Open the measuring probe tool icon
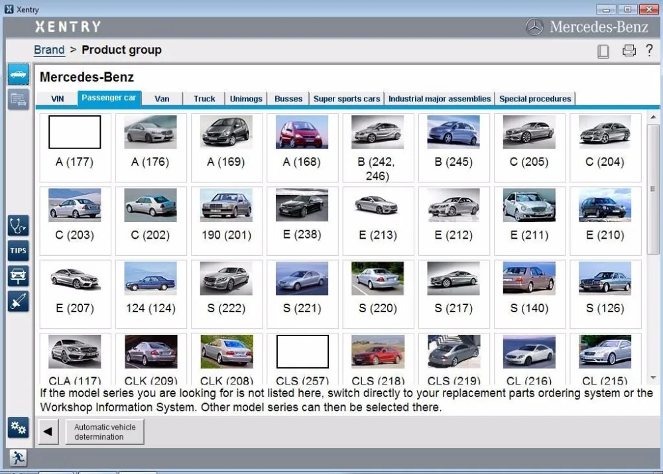The height and width of the screenshot is (474, 663). tap(18, 302)
